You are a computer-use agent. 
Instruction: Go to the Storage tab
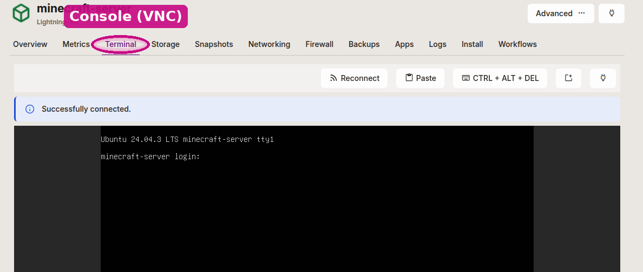166,44
